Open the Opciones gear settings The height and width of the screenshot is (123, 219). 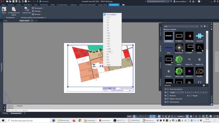[x=204, y=85]
